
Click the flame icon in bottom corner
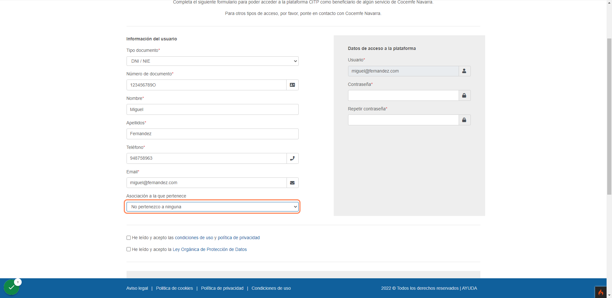coord(601,292)
